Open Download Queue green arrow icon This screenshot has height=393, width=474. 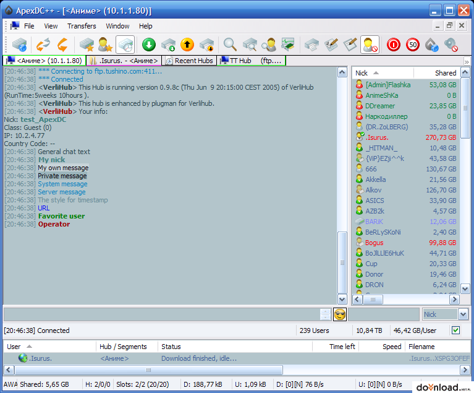[149, 45]
